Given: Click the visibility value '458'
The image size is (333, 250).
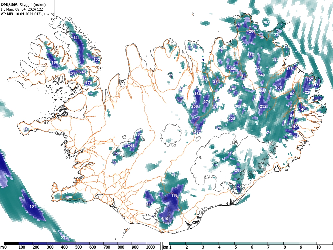Looking at the screenshot, I should coord(205,80).
